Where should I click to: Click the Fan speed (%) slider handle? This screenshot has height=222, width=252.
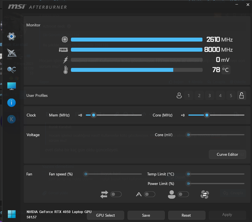86,174
